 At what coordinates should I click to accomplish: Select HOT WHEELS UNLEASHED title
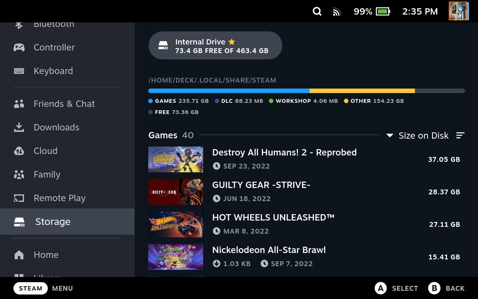tap(273, 218)
